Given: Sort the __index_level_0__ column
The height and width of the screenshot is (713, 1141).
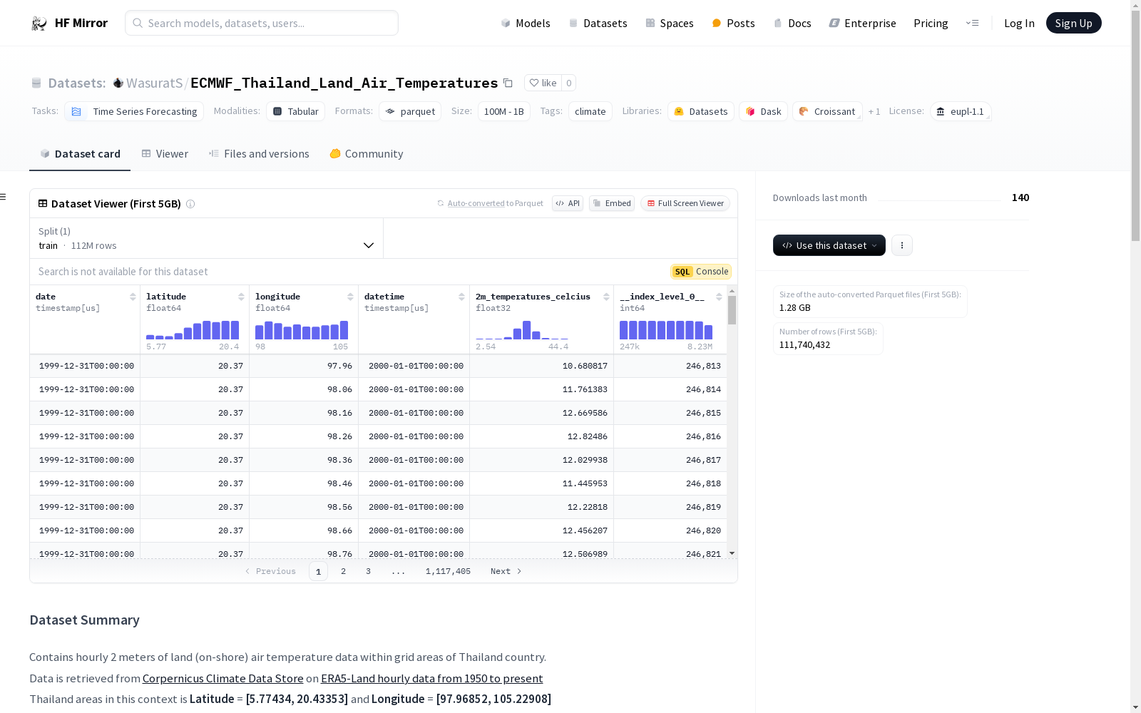Looking at the screenshot, I should 719,297.
